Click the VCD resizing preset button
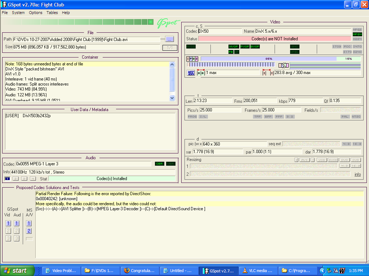The height and width of the screenshot is (276, 369). pyautogui.click(x=322, y=160)
